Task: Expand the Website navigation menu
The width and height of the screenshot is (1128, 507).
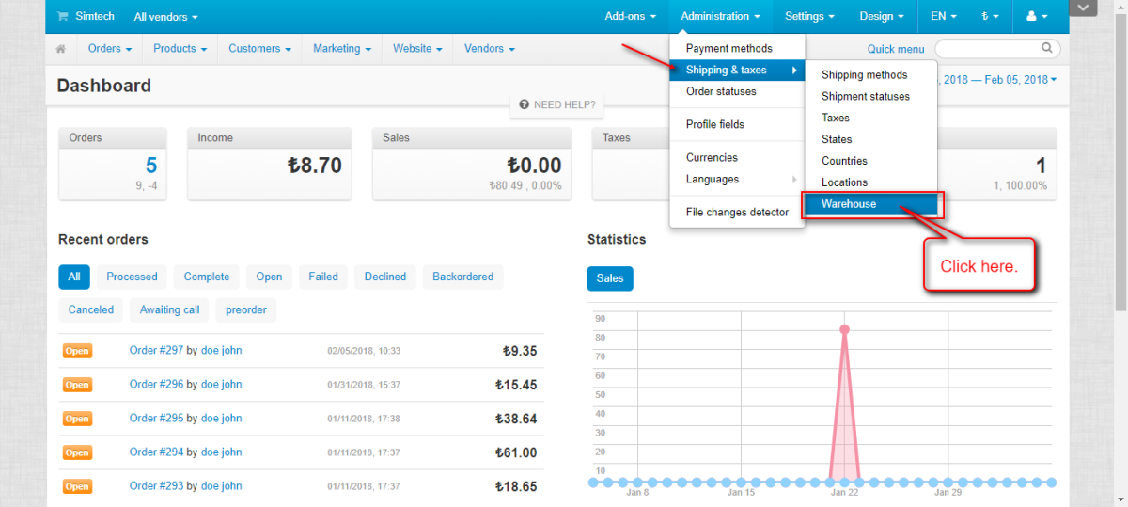Action: (x=418, y=48)
